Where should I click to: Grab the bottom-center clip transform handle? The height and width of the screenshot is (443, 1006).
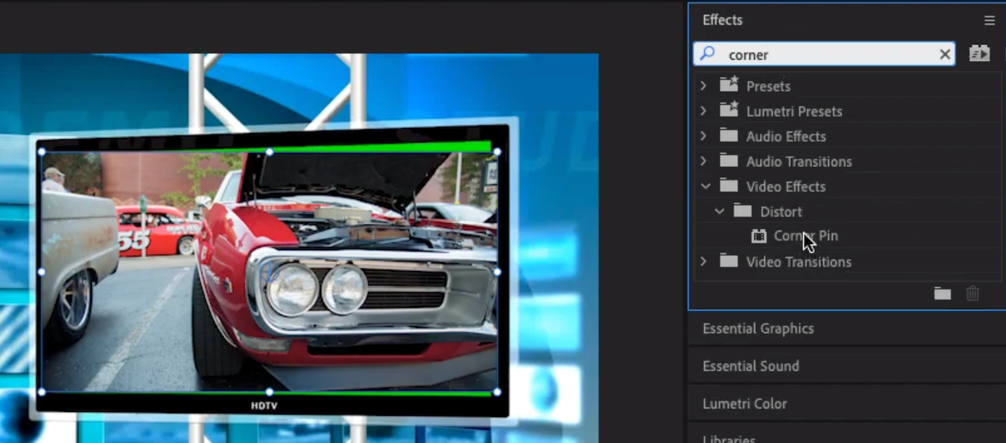[269, 392]
